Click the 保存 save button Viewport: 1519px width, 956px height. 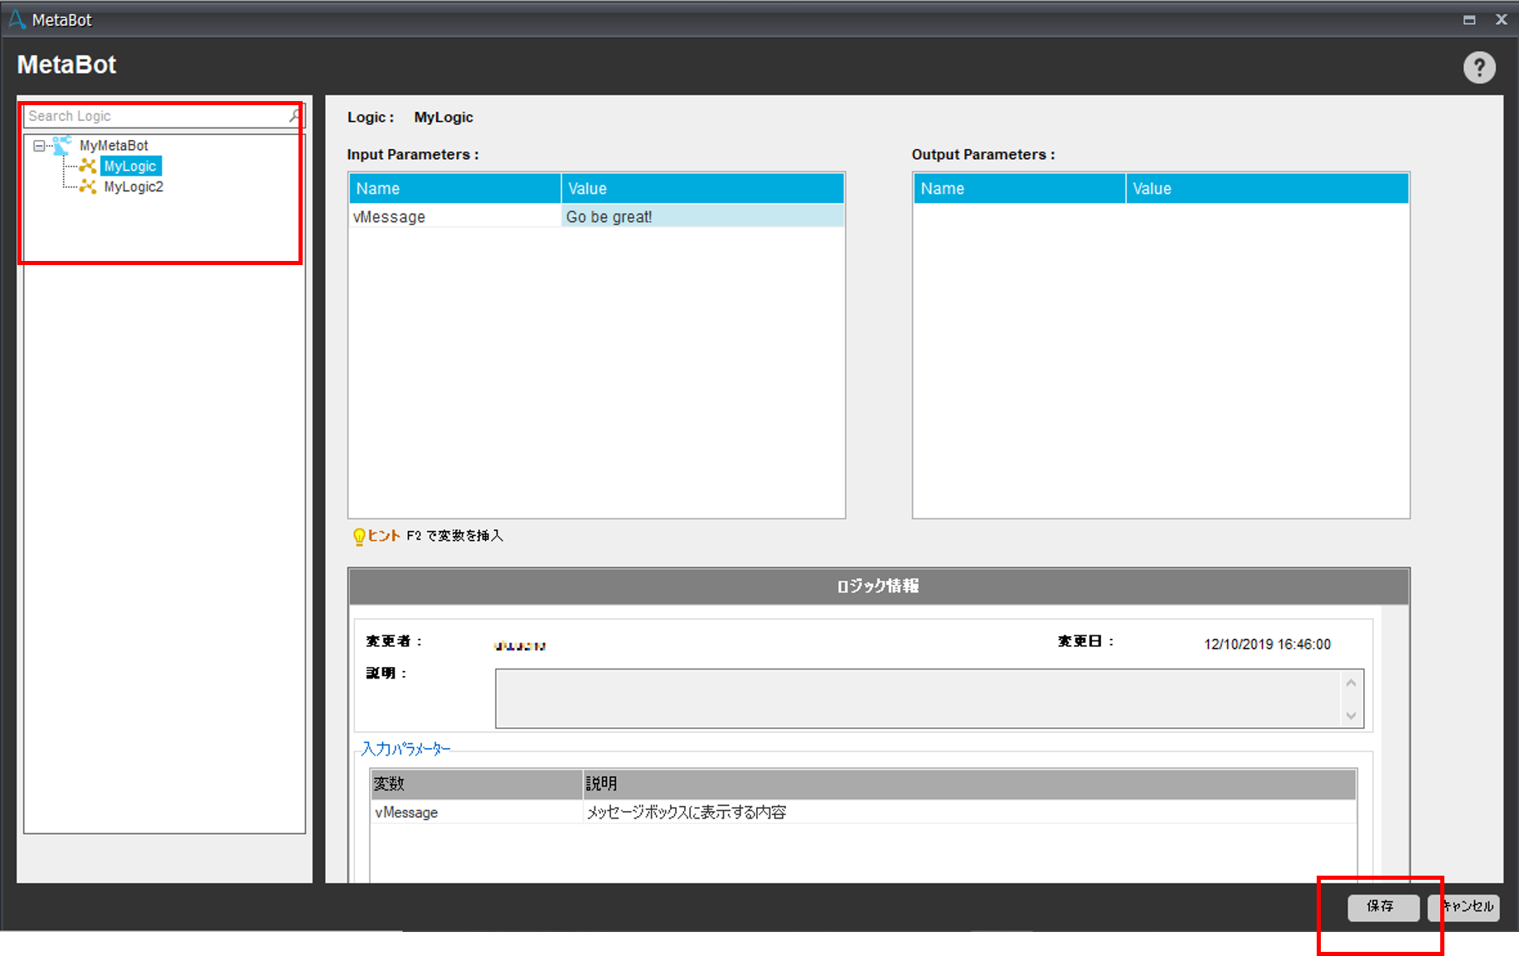pos(1383,907)
